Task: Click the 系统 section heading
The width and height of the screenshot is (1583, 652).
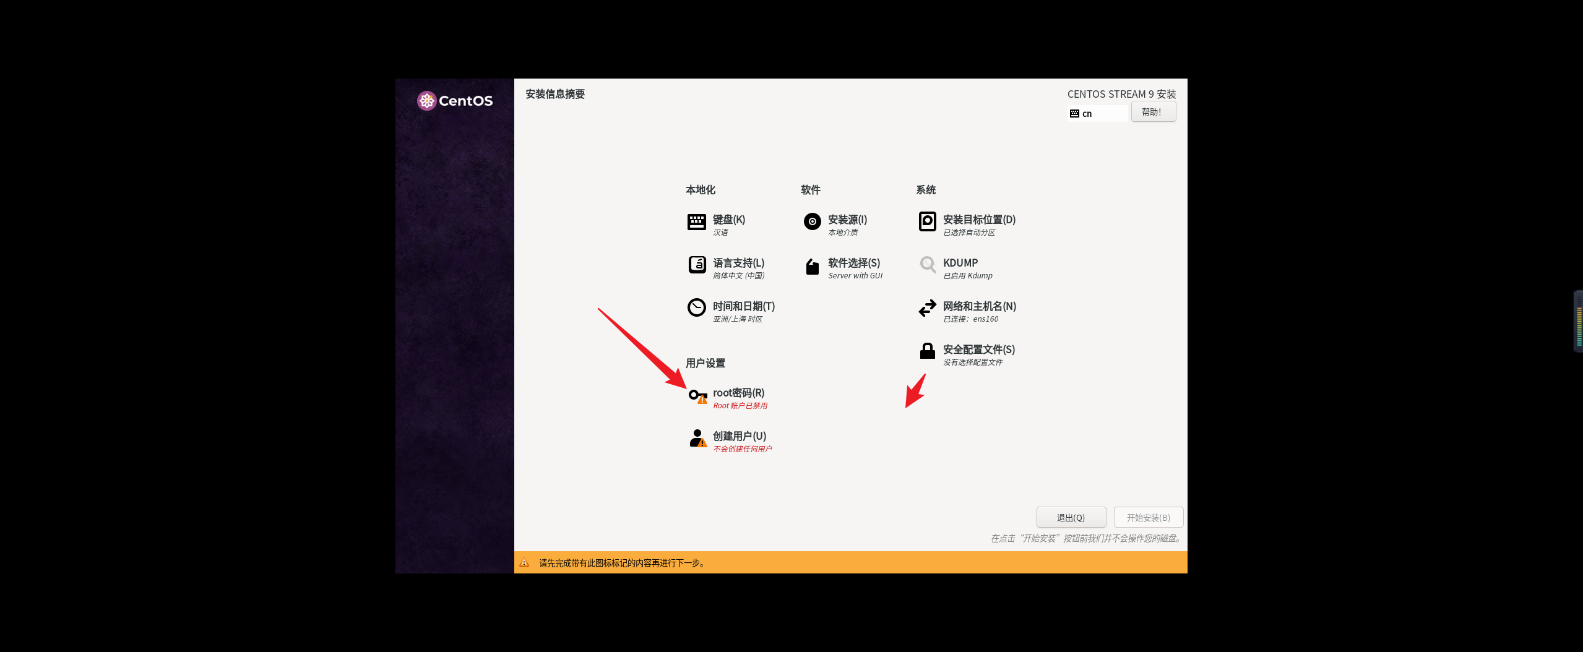Action: click(x=926, y=190)
